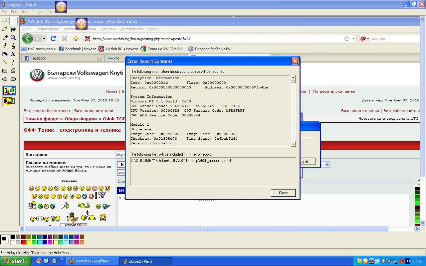The height and width of the screenshot is (266, 426).
Task: Expand the address bar dropdown next to star
Action: pyautogui.click(x=353, y=39)
